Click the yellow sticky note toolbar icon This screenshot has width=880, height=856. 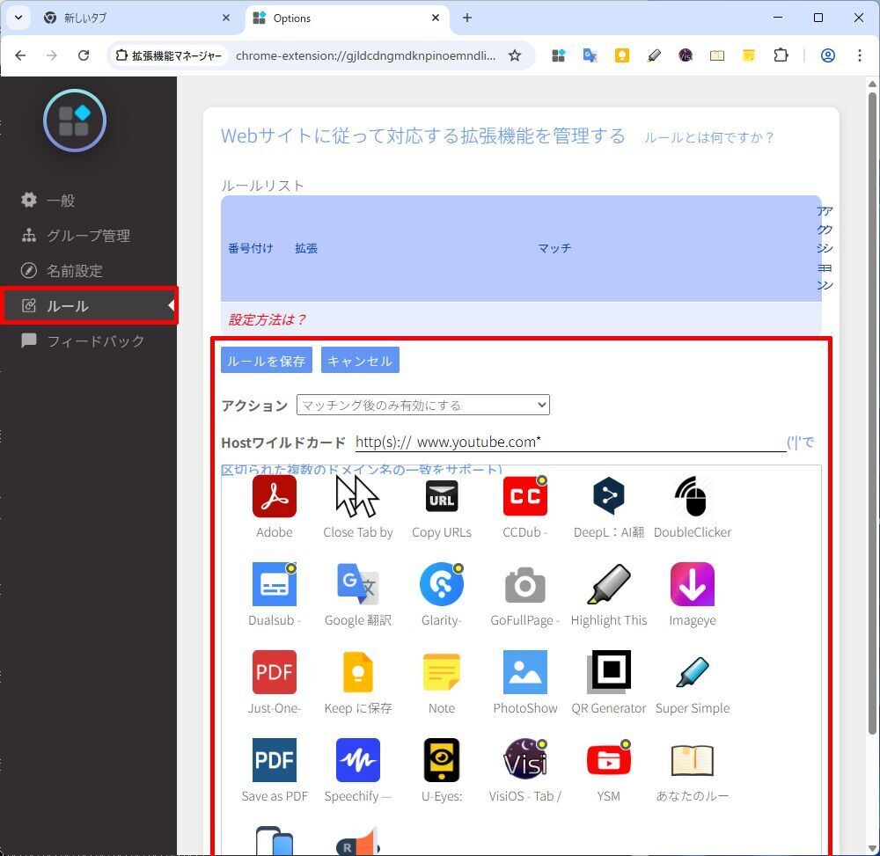[x=748, y=55]
